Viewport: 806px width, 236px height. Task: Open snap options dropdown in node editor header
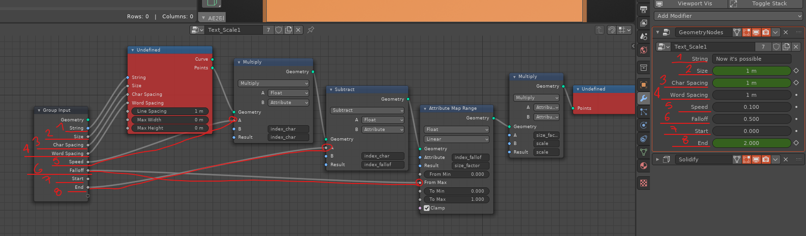pyautogui.click(x=625, y=30)
